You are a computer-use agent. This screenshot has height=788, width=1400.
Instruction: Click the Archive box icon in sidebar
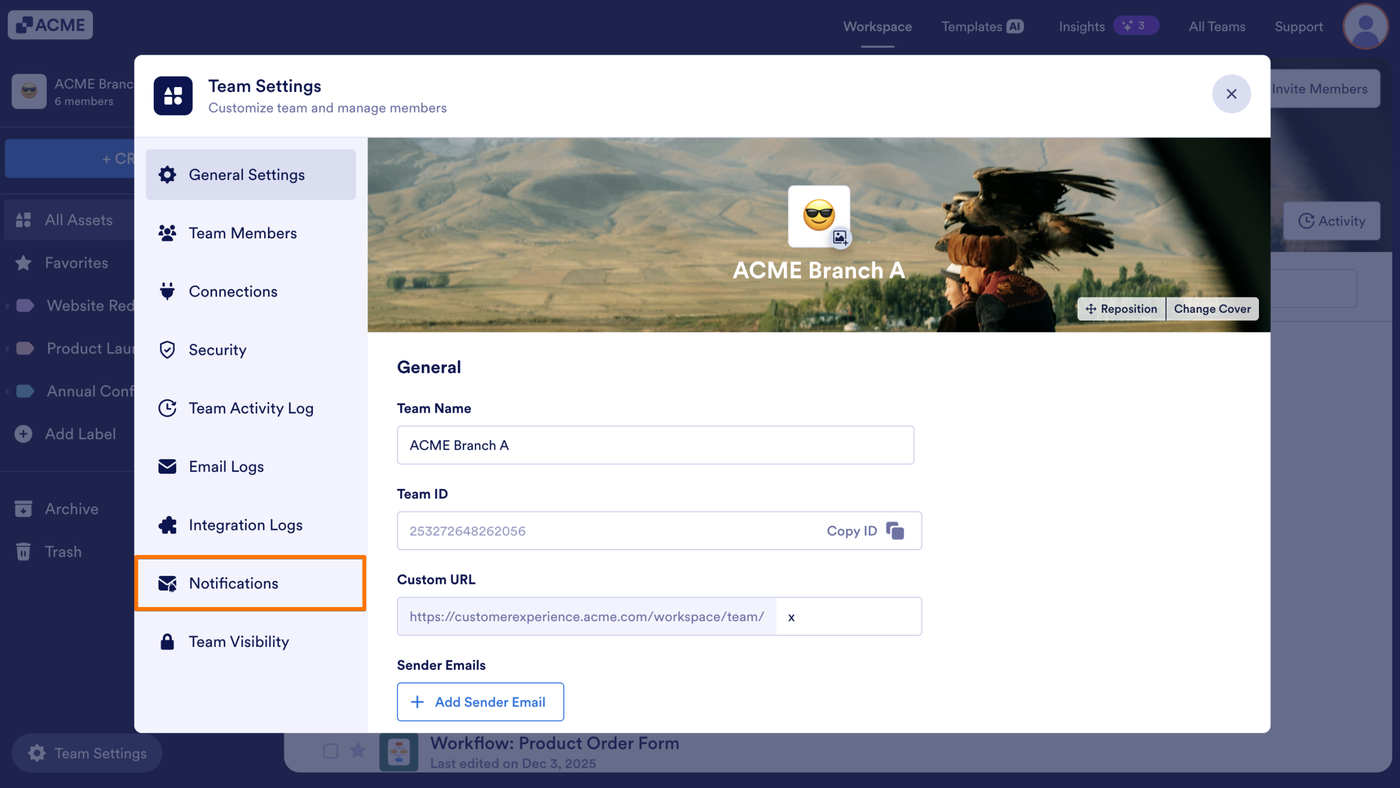24,509
